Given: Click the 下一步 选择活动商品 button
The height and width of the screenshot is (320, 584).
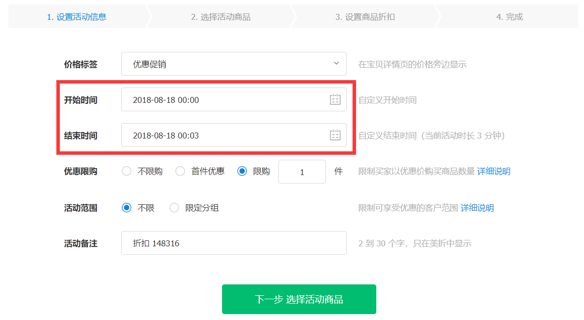Looking at the screenshot, I should pos(299,299).
